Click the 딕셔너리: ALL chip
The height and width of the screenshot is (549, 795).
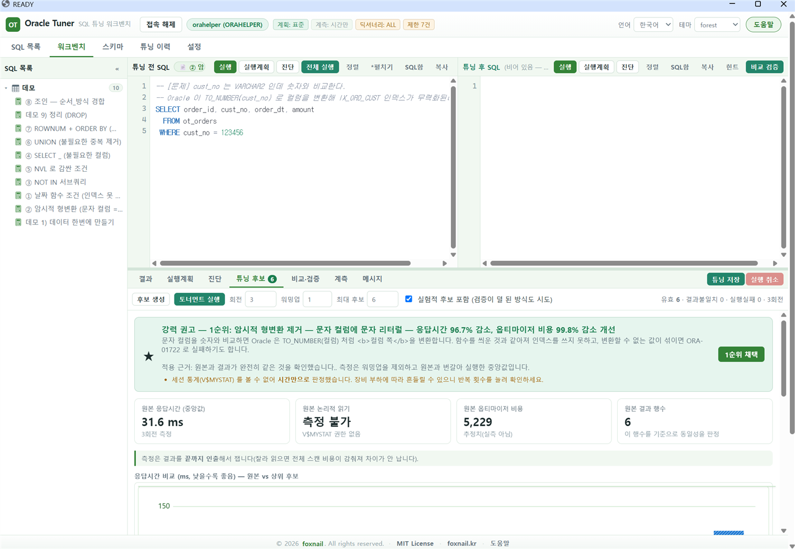pos(378,25)
